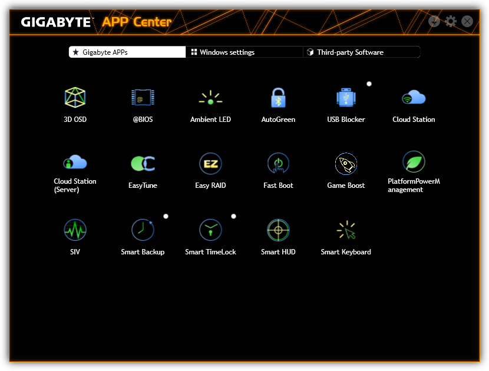Launch the Game Boost rocket icon
Image resolution: width=489 pixels, height=371 pixels.
coord(346,164)
